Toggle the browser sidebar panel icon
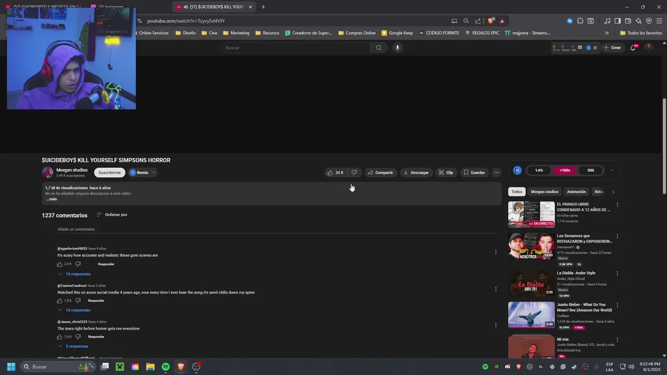Screen dimensions: 667x375 coord(617,21)
